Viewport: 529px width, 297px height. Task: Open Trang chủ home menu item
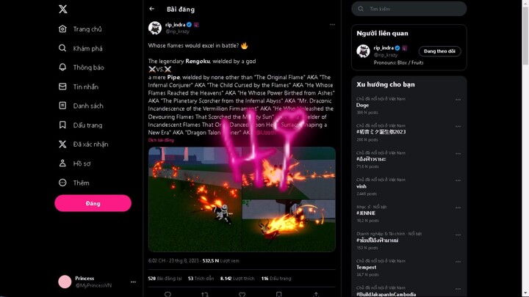[81, 29]
